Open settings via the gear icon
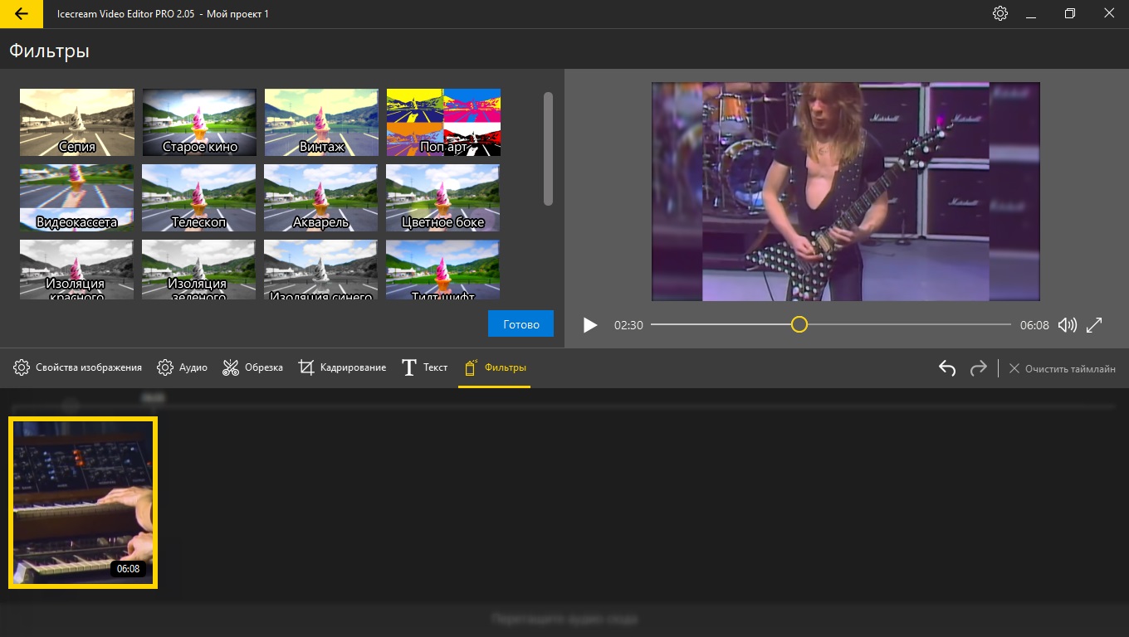 click(x=1000, y=14)
